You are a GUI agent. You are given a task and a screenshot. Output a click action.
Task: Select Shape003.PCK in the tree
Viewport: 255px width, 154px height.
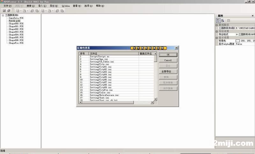pyautogui.click(x=16, y=32)
